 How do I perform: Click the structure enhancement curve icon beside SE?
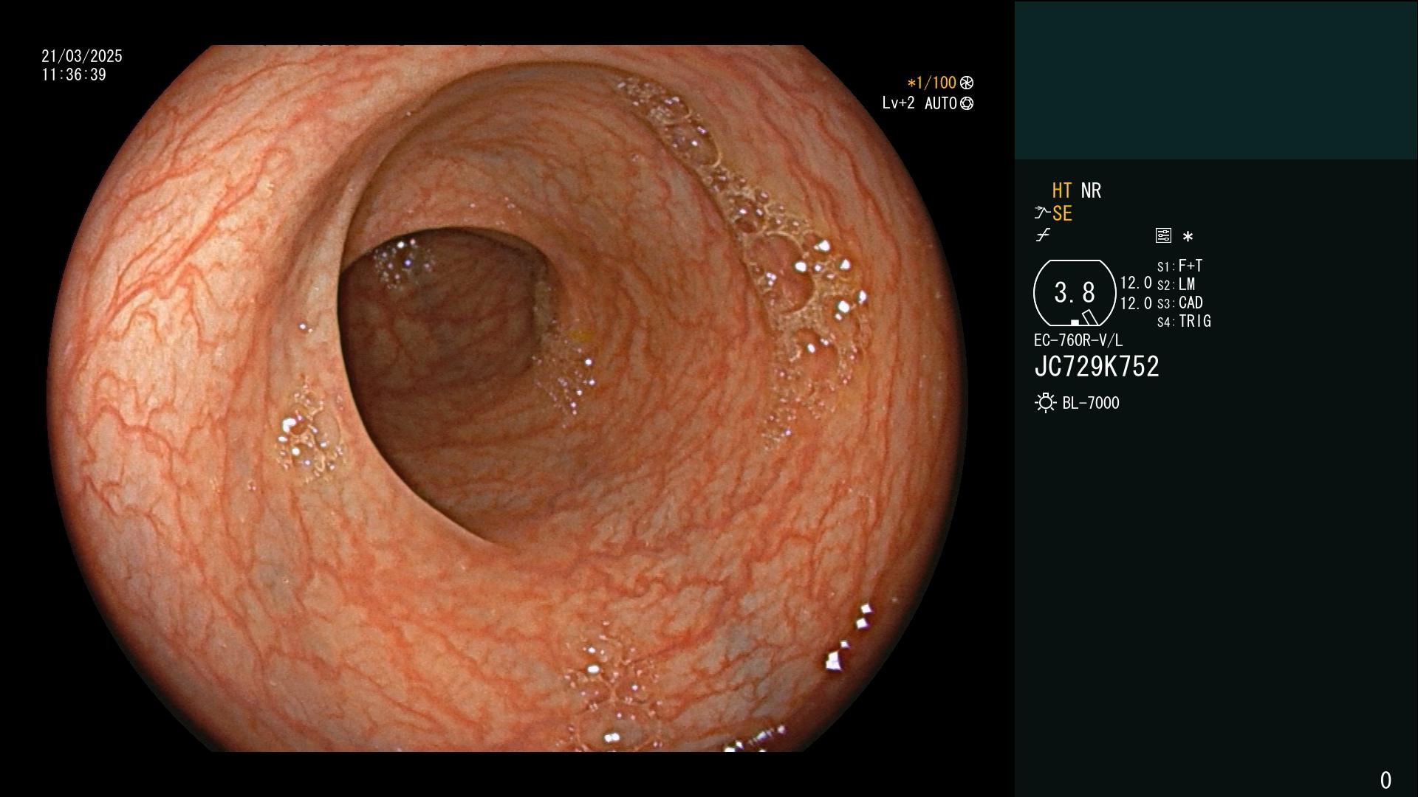(x=1041, y=213)
